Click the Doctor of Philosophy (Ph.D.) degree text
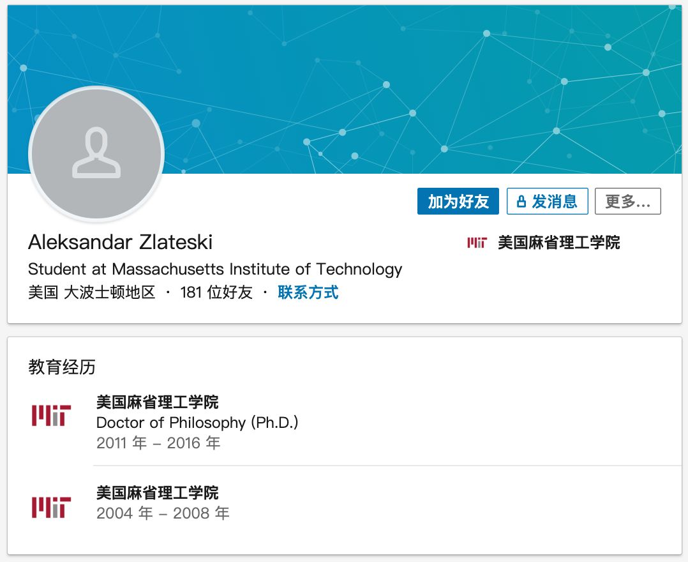The width and height of the screenshot is (688, 562). 197,423
